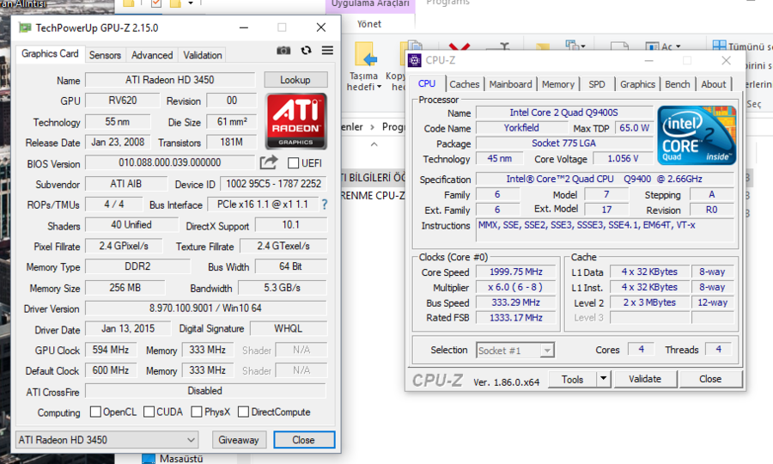773x464 pixels.
Task: Open the SPD tab in CPU-Z
Action: 597,84
